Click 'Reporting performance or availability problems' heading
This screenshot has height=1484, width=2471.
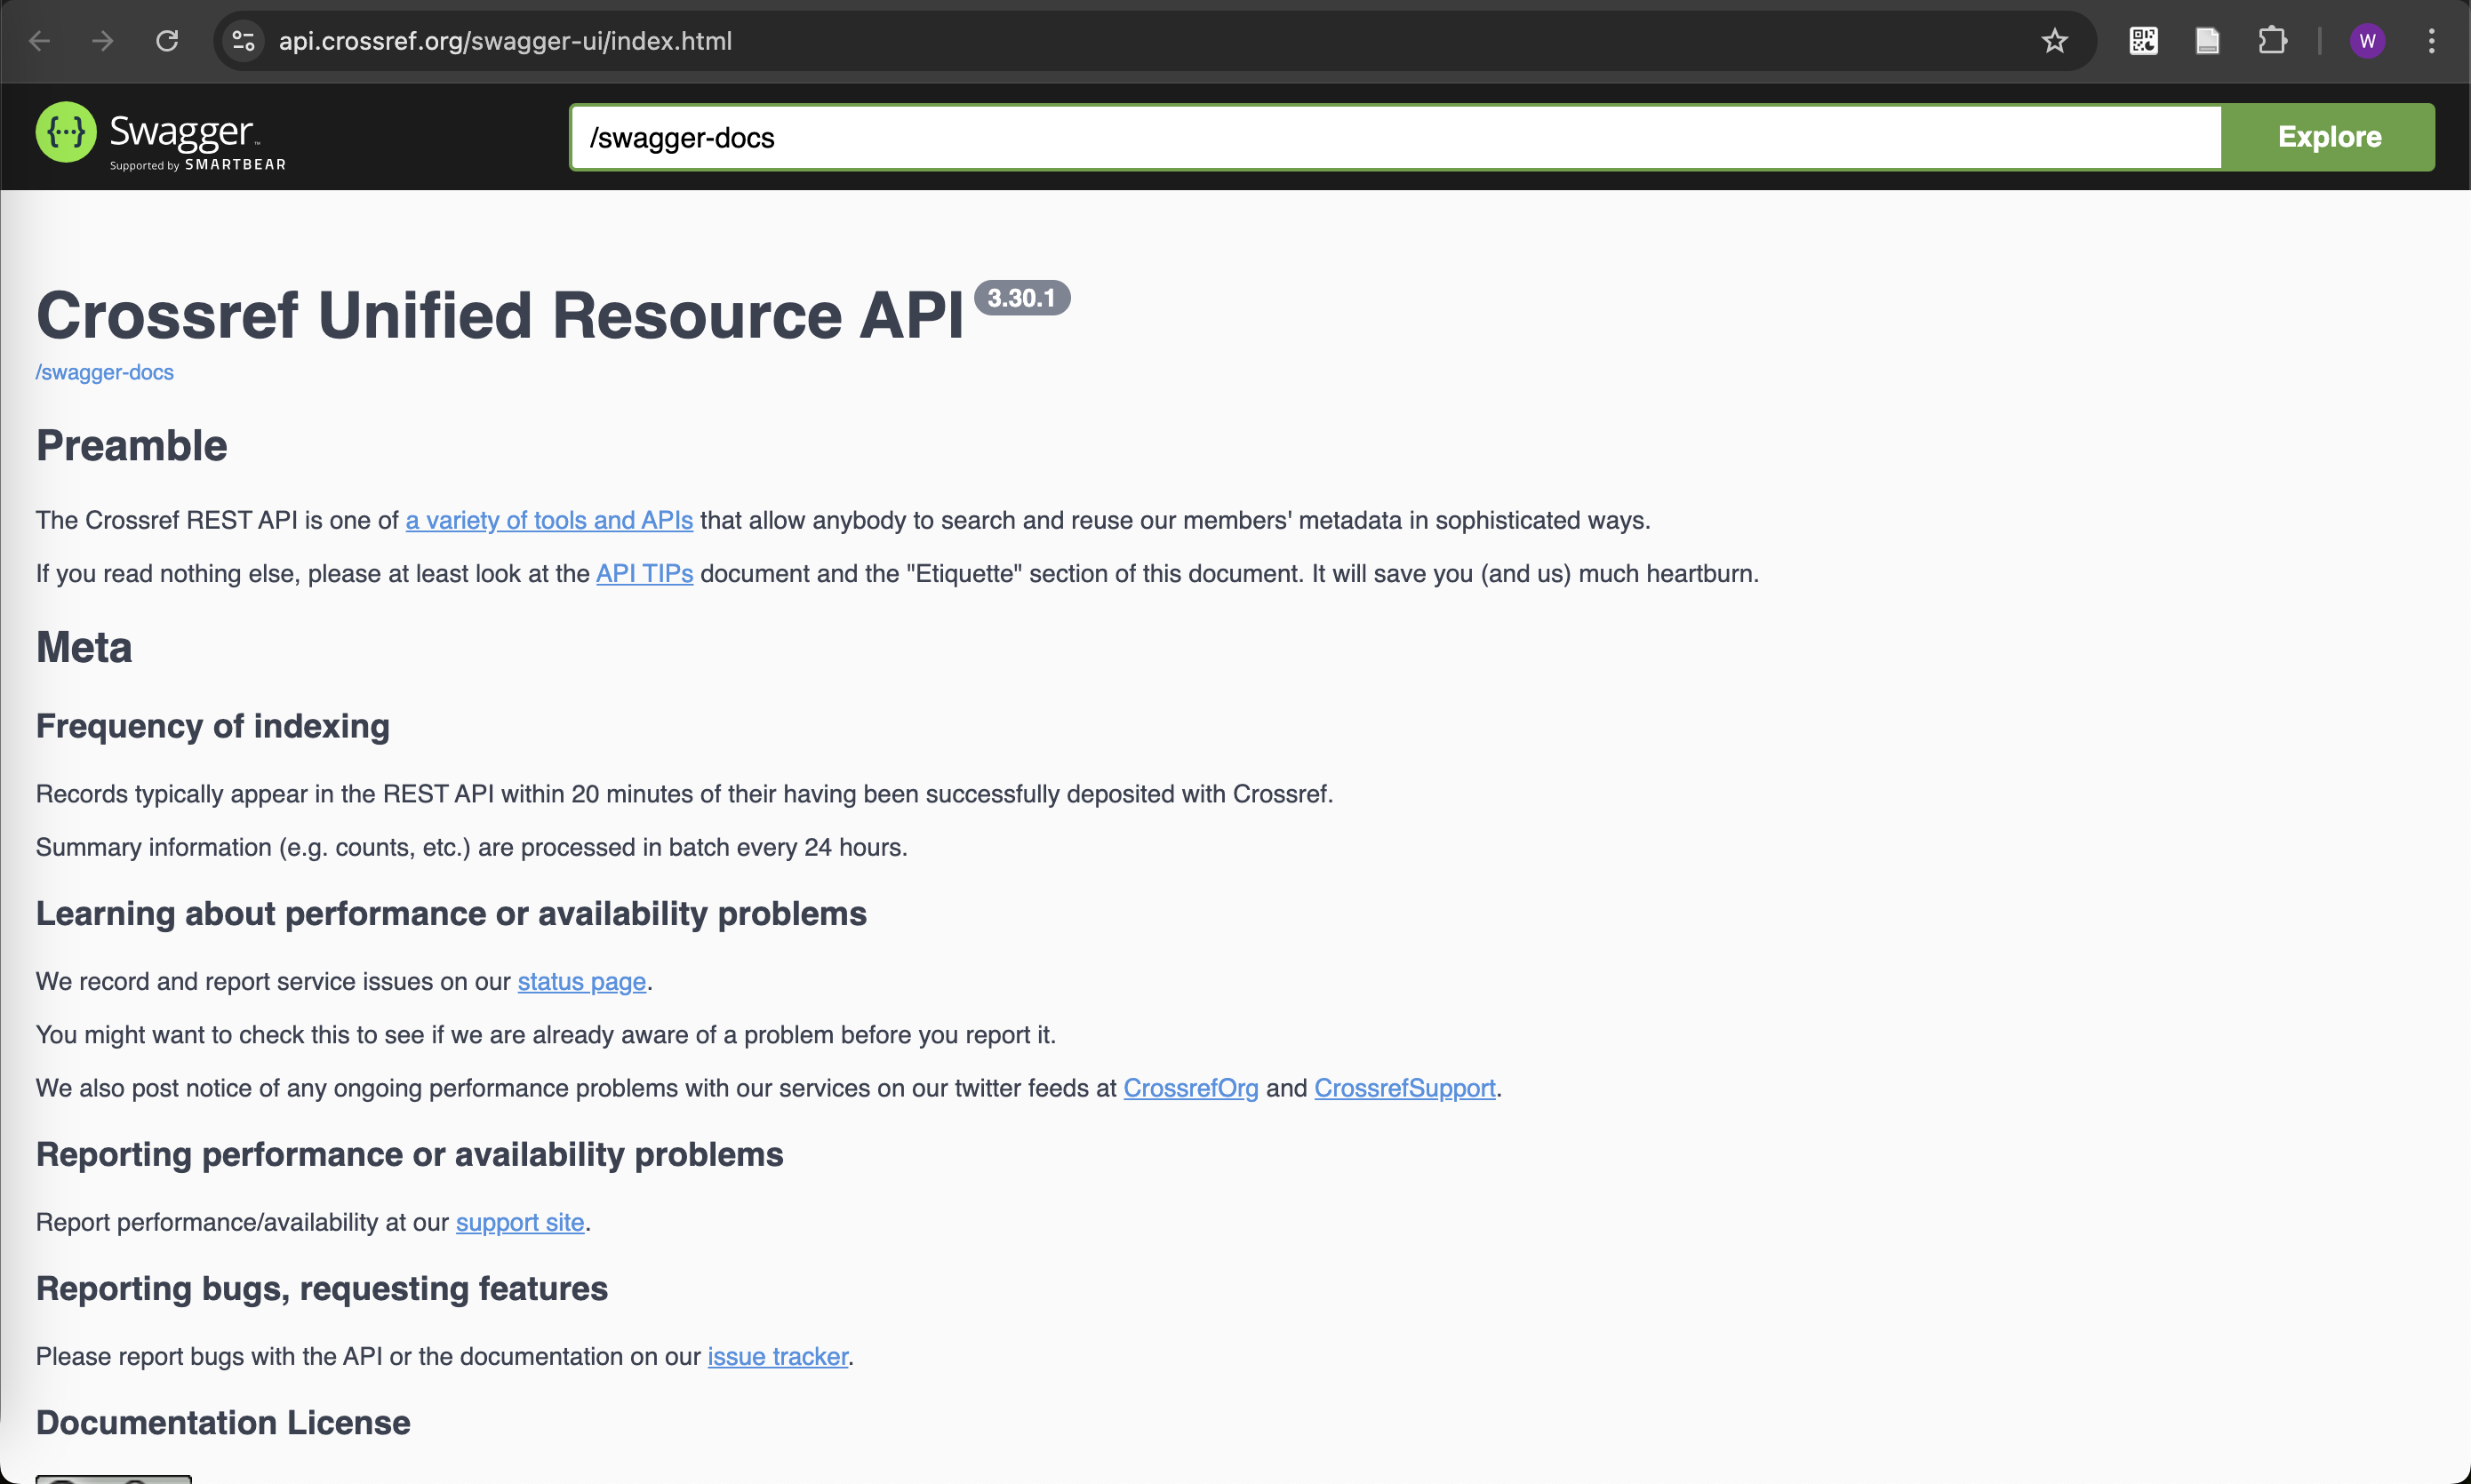pyautogui.click(x=410, y=1155)
